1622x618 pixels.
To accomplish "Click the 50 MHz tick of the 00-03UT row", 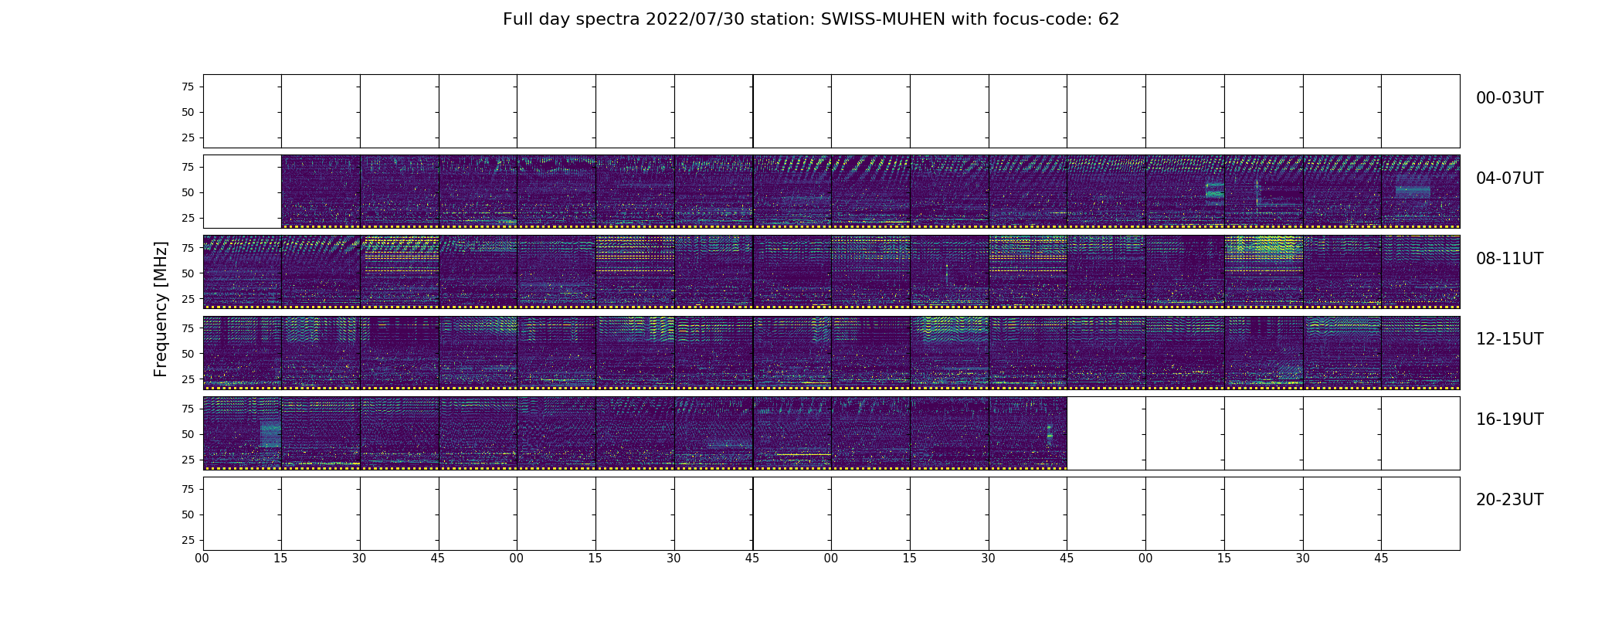I will click(x=188, y=112).
